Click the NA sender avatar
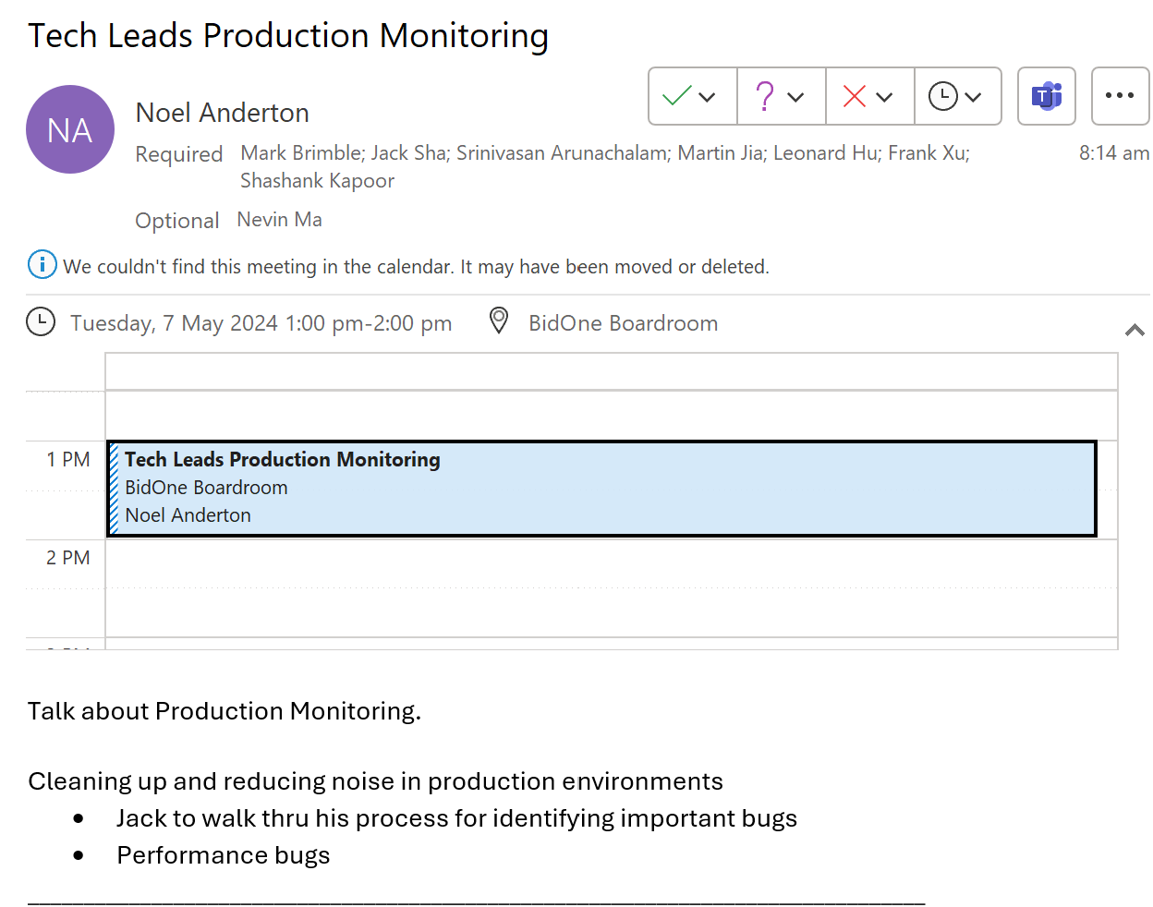The image size is (1153, 907). 70,129
